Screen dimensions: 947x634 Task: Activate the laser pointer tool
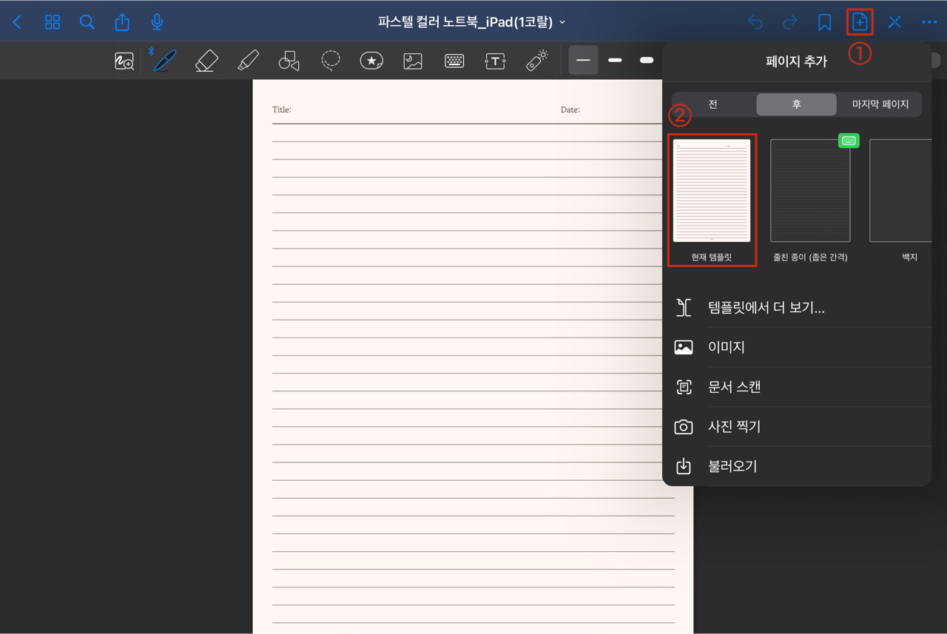coord(536,60)
